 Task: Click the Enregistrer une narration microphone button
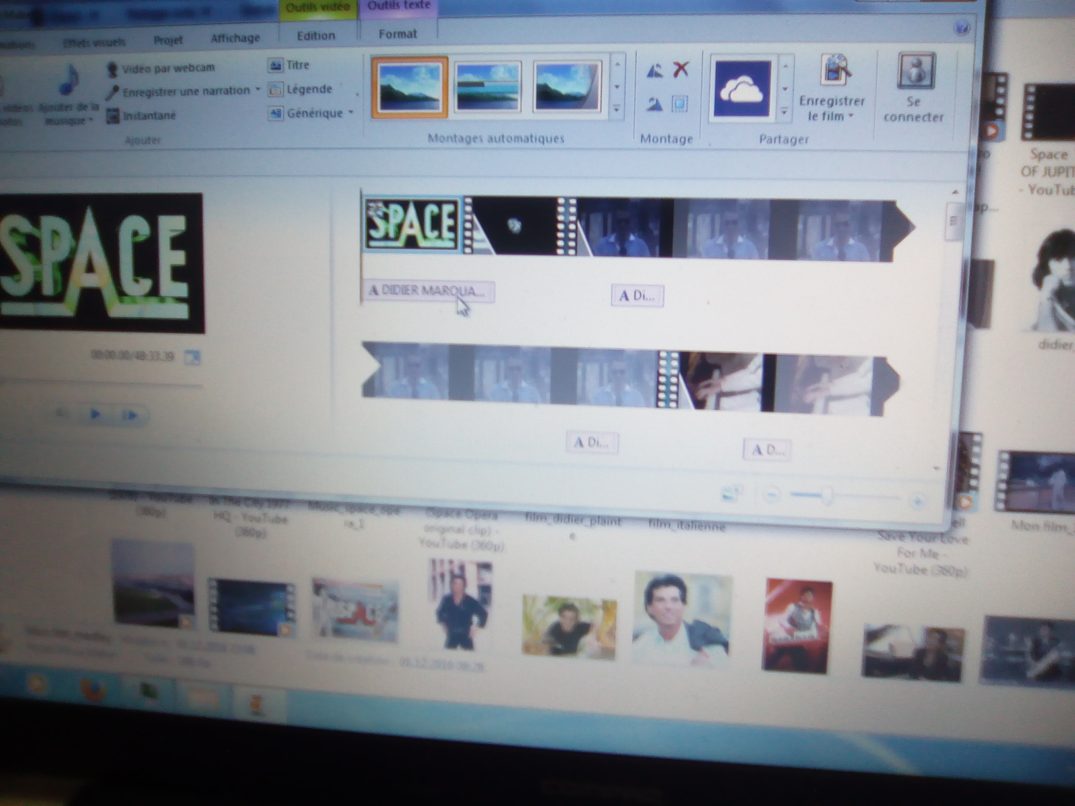(x=113, y=92)
